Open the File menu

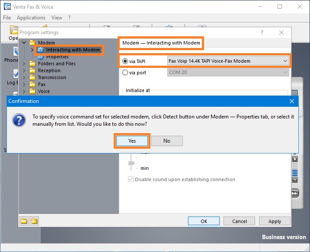7,18
